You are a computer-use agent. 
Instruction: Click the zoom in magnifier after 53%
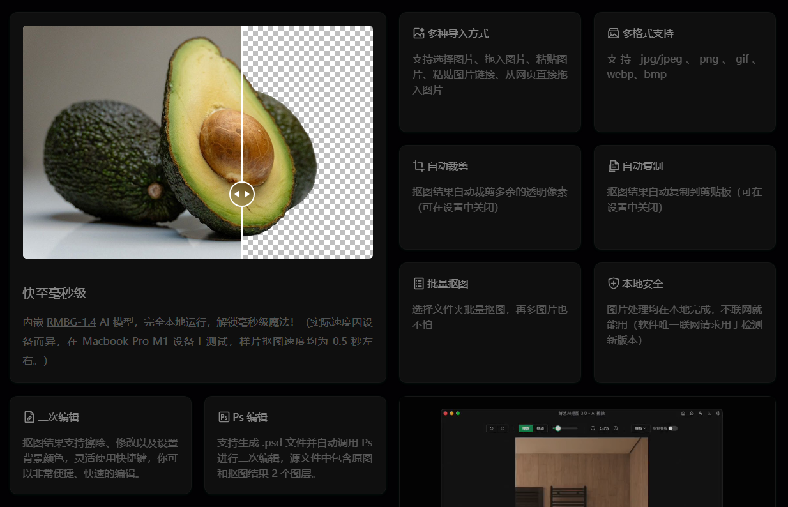[616, 428]
